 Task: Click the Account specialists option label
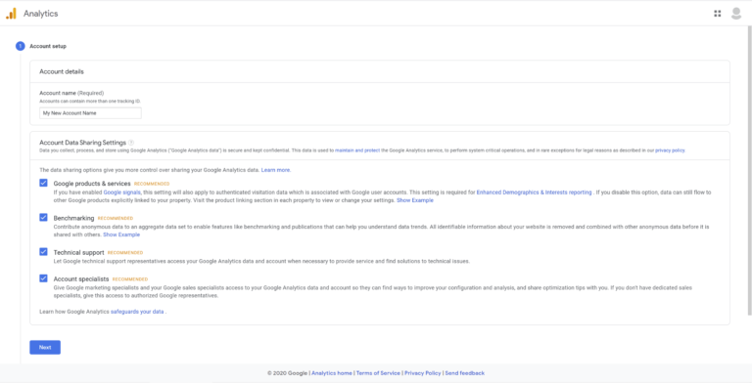click(81, 279)
